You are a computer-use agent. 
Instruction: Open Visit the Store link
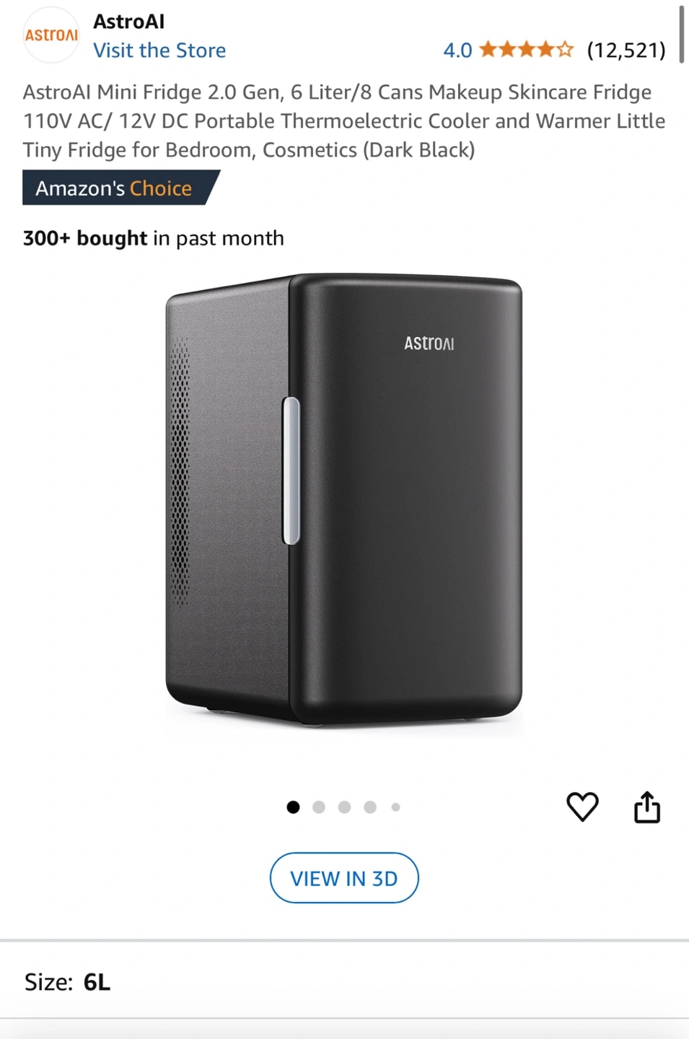point(159,51)
